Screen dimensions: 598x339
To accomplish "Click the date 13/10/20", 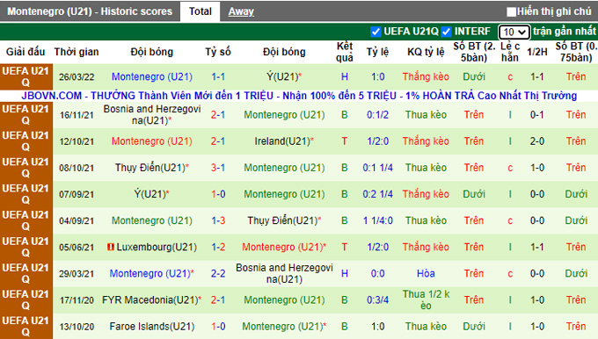I will click(x=77, y=327).
